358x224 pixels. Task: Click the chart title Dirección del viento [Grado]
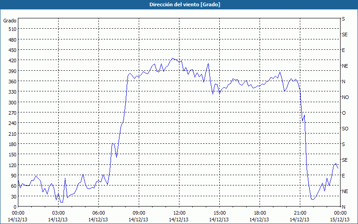click(x=185, y=4)
